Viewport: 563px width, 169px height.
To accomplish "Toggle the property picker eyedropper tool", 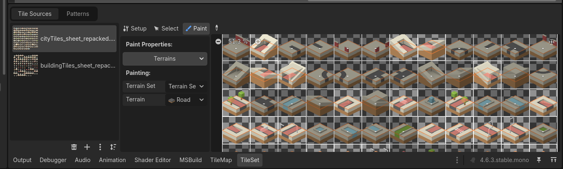I will [x=217, y=29].
